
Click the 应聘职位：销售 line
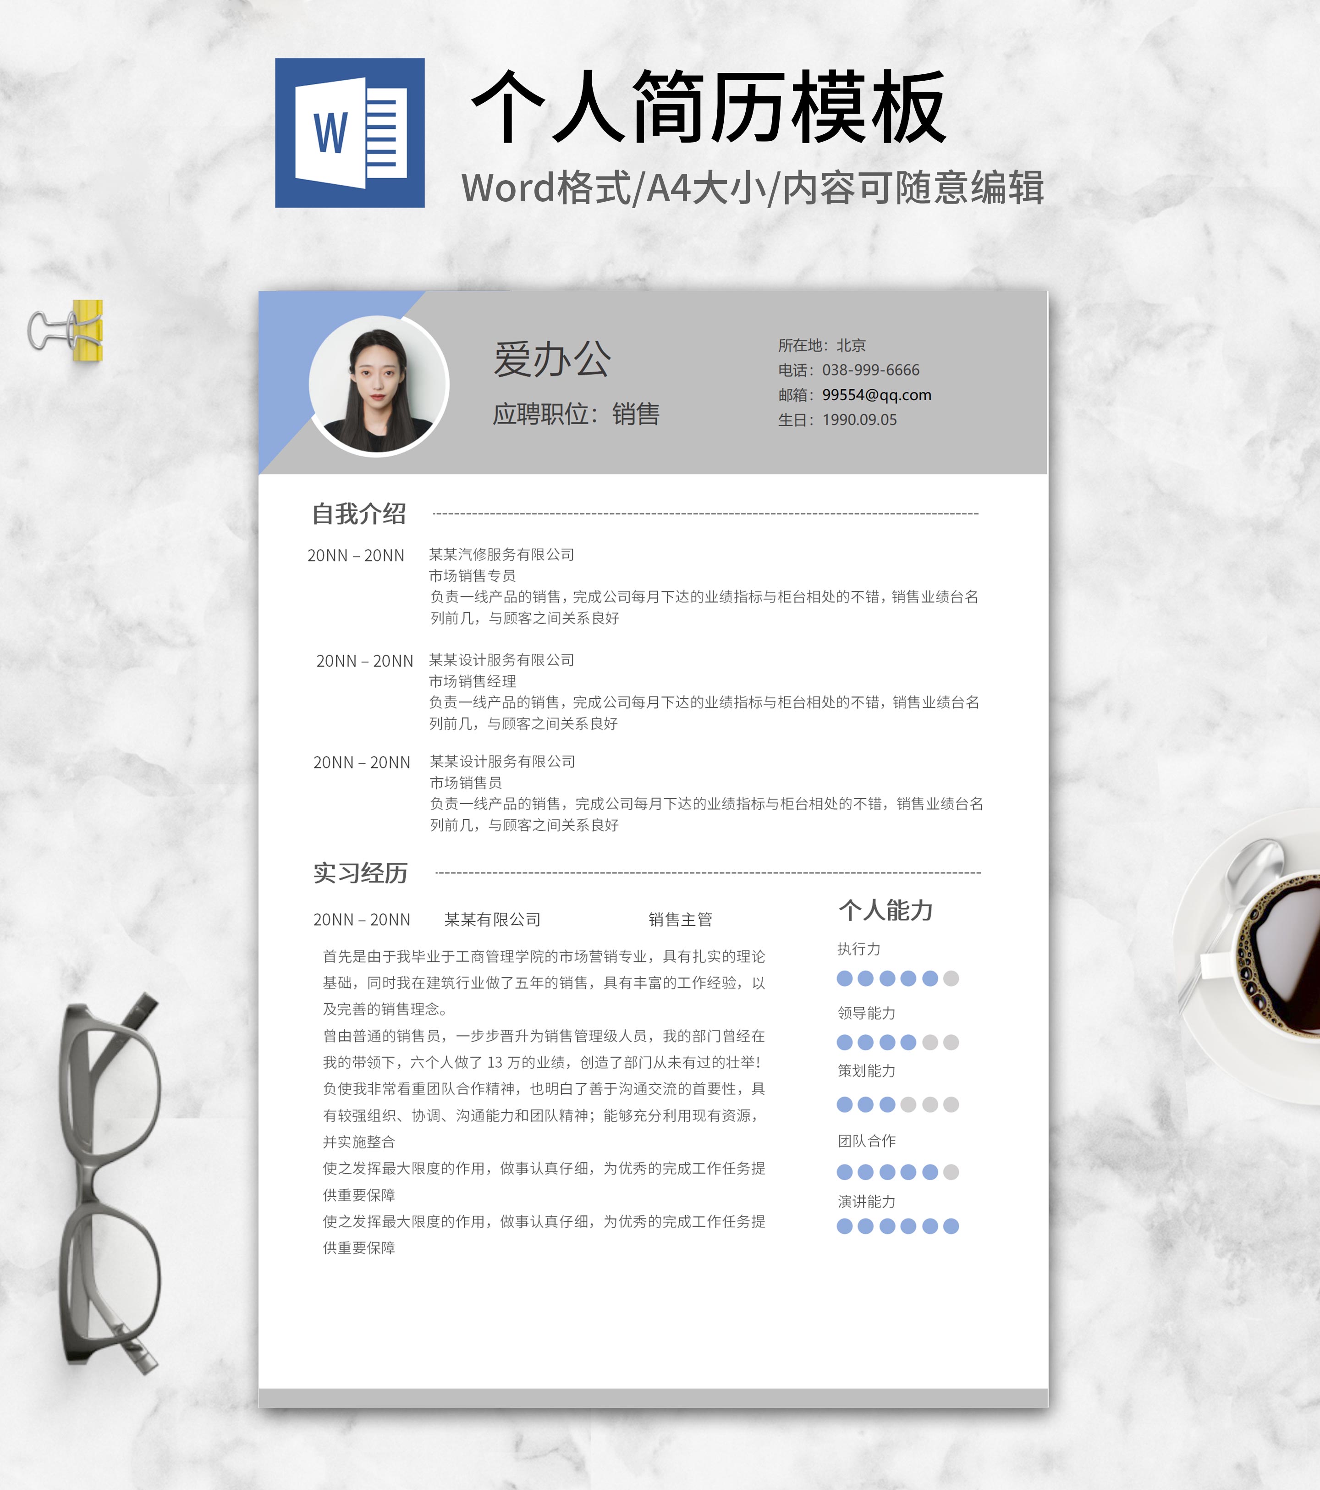pos(576,414)
